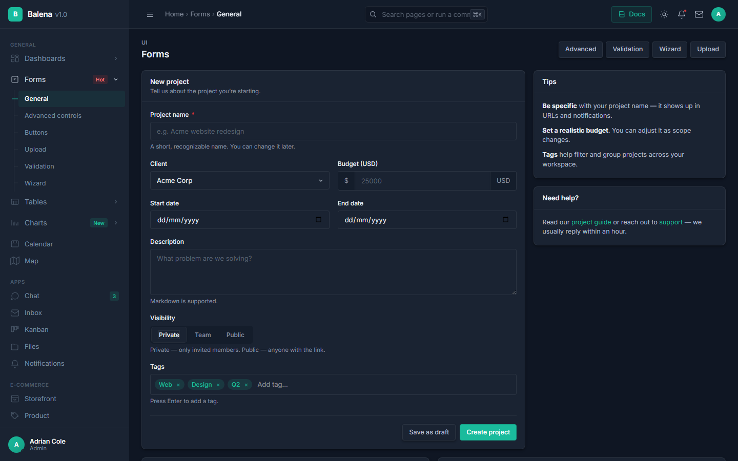738x461 pixels.
Task: Open the Upload page in the sidebar
Action: [72, 150]
